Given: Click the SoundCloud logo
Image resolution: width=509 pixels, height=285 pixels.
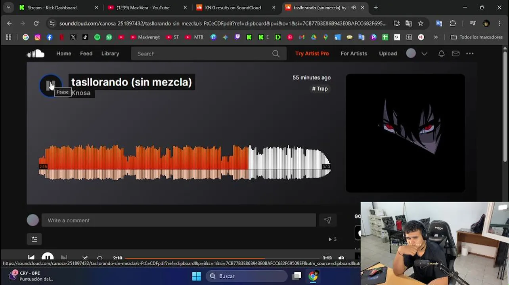Looking at the screenshot, I should coord(36,53).
